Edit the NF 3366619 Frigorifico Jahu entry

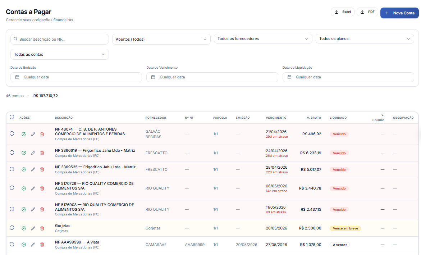point(33,153)
